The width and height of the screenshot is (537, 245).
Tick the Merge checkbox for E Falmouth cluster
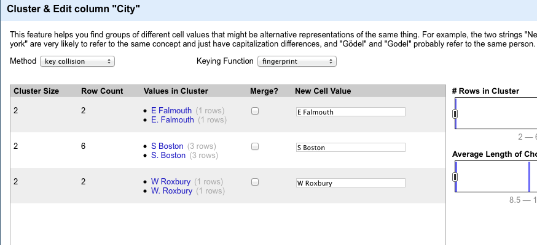pyautogui.click(x=255, y=111)
